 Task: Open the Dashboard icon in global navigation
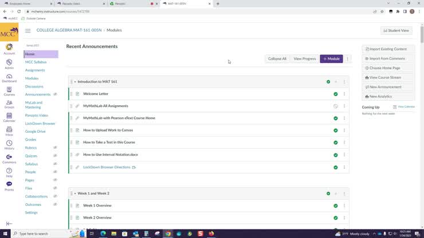tap(9, 77)
